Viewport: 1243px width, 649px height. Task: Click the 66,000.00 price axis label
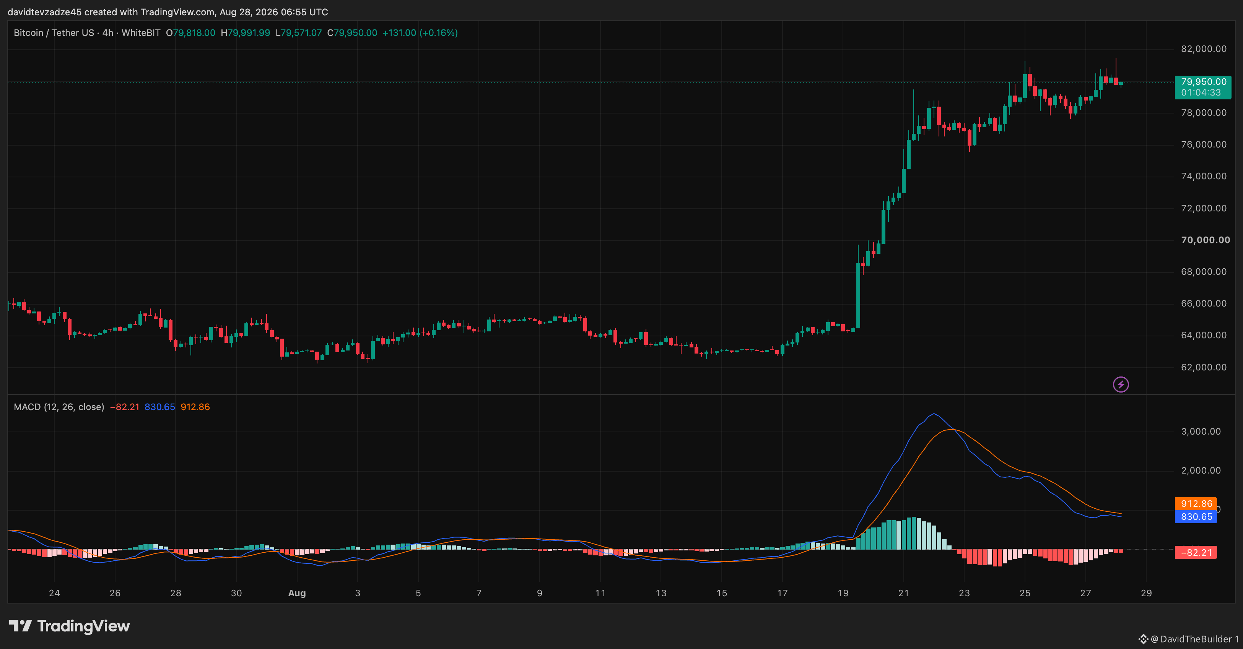[1204, 303]
